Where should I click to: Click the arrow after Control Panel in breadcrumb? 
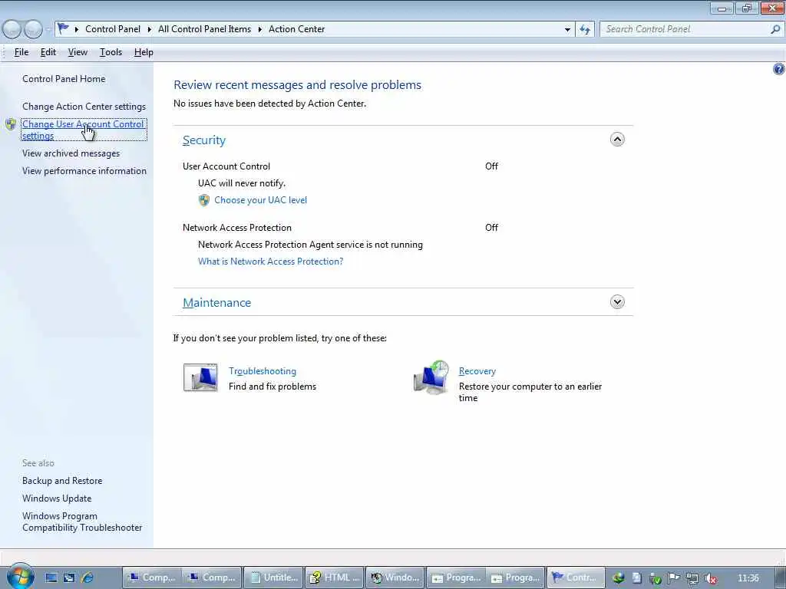click(x=150, y=30)
